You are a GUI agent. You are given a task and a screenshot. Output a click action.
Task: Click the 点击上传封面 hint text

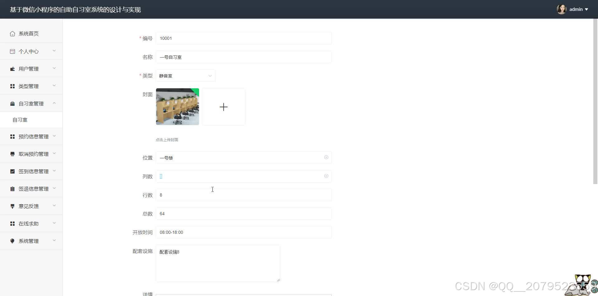coord(167,140)
